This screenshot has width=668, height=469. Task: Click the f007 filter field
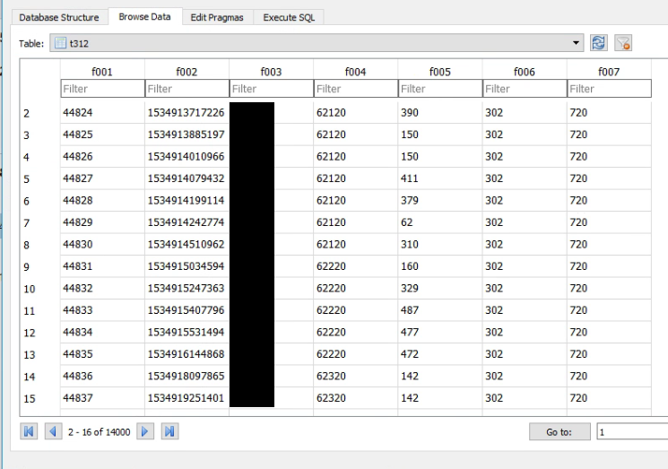click(x=609, y=89)
